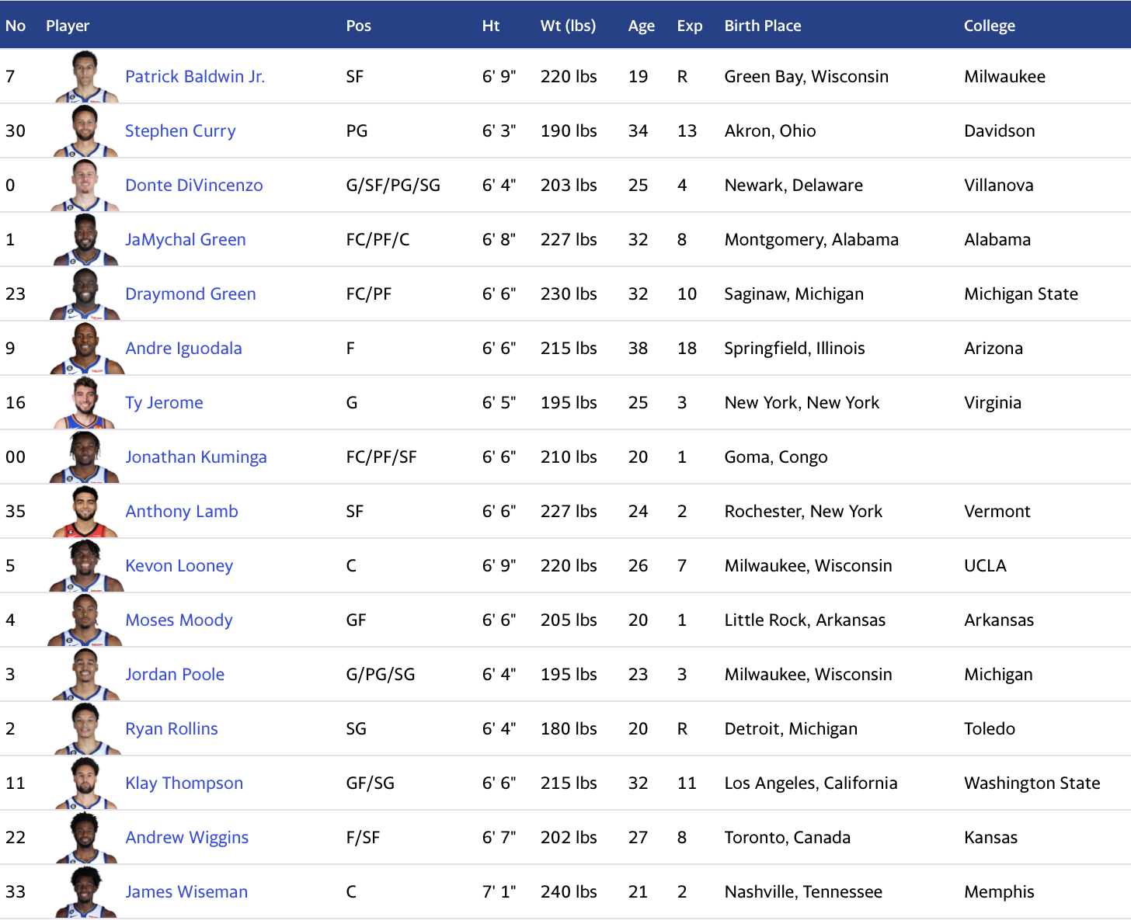Viewport: 1131px width, 924px height.
Task: Select the 'Toronto, Canada' birth place cell
Action: (x=788, y=837)
